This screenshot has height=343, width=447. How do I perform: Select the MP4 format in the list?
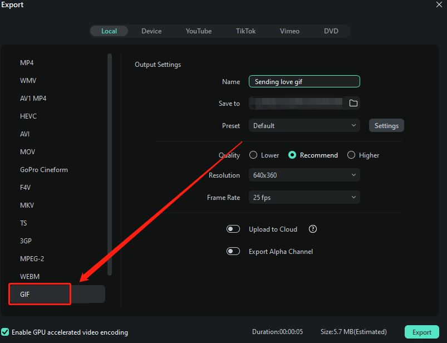(x=27, y=63)
